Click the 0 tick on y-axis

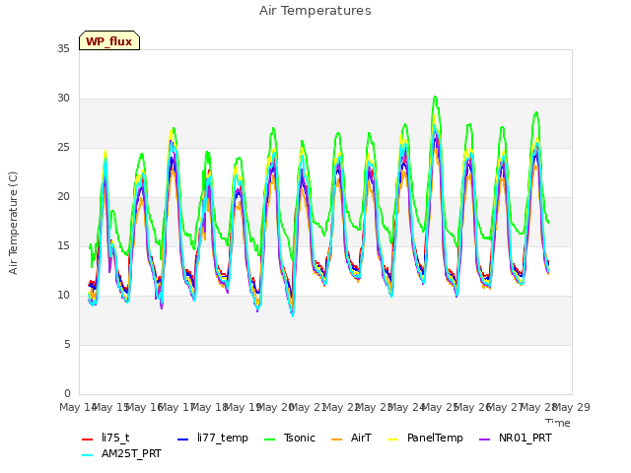click(x=67, y=394)
